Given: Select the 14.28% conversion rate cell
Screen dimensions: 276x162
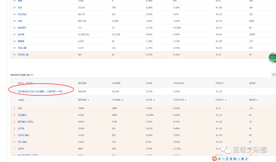Looking at the screenshot, I should click(x=177, y=28).
